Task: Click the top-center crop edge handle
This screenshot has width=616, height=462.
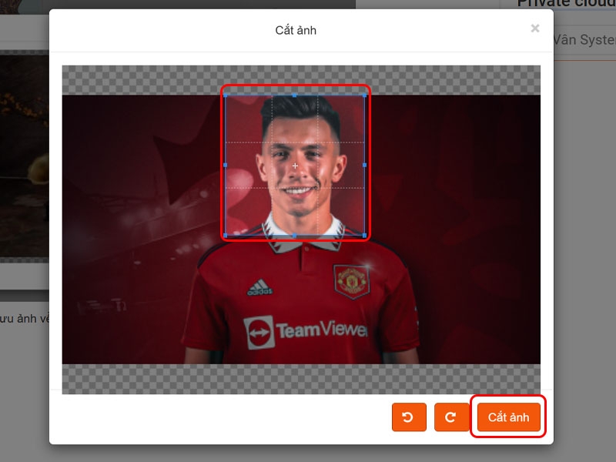Action: tap(295, 95)
